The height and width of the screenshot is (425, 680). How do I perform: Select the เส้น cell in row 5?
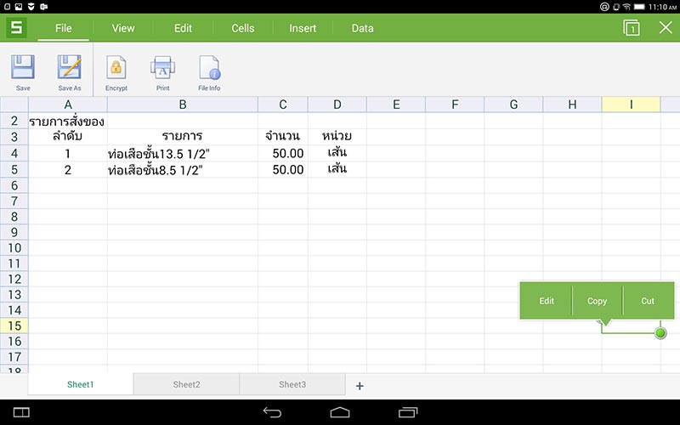[337, 170]
